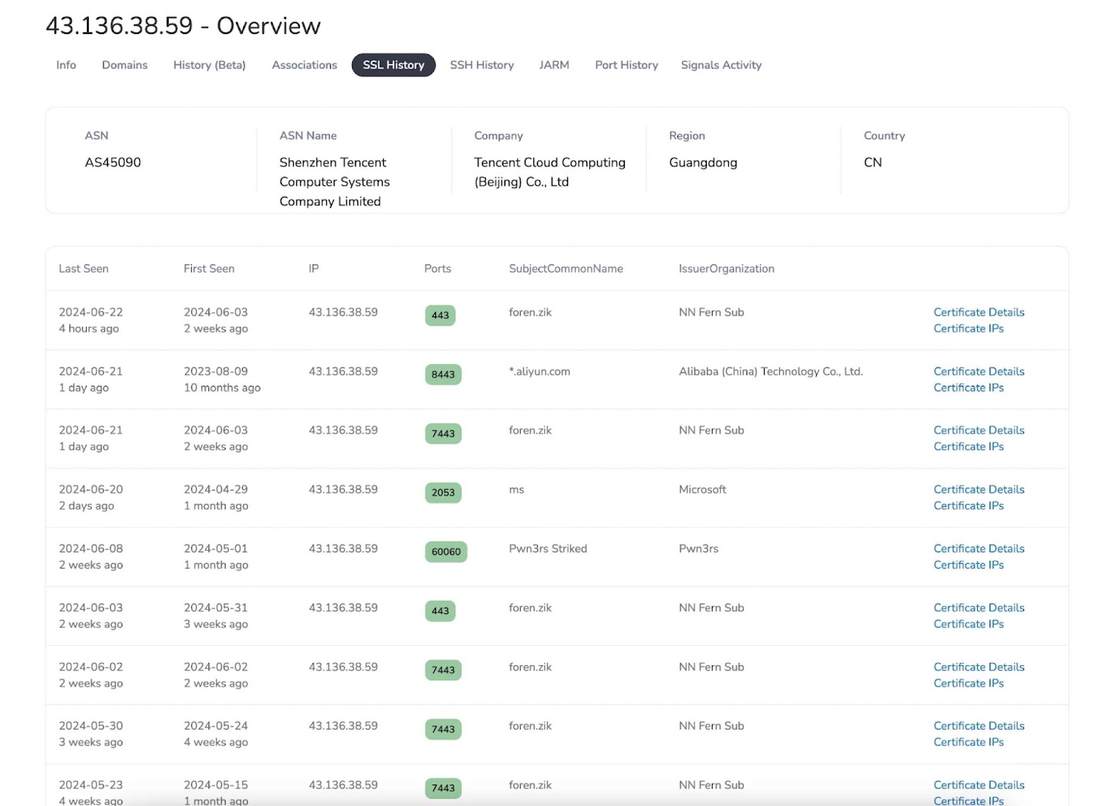Open Certificate Details for Microsoft row
Viewport: 1111px width, 806px height.
979,489
